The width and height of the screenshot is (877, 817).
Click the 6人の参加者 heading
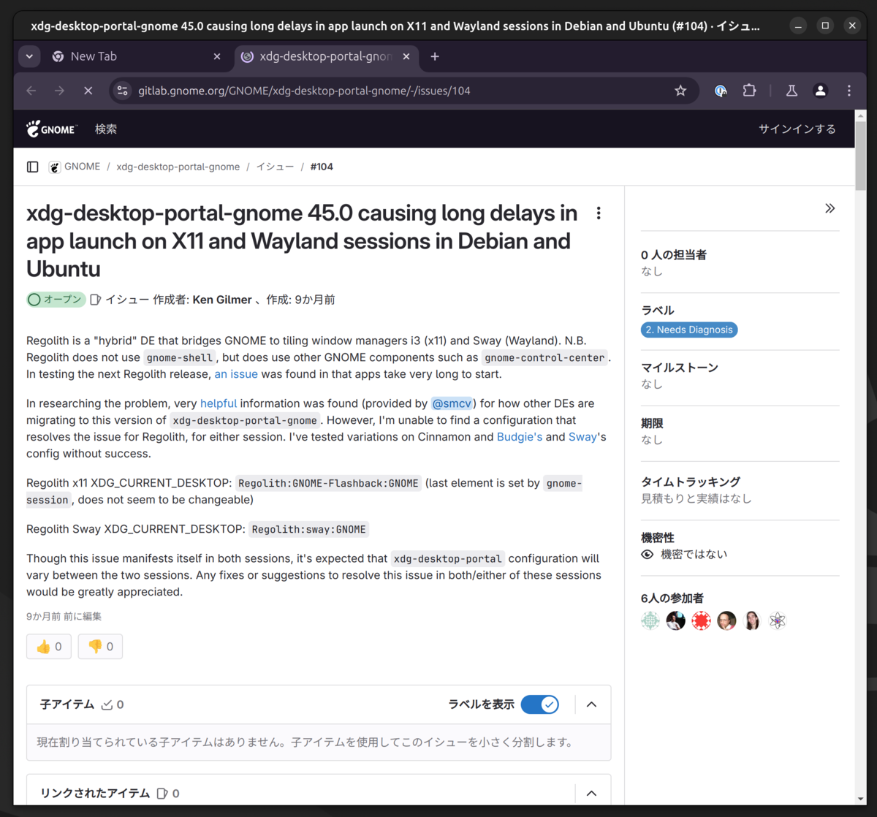[x=672, y=598]
